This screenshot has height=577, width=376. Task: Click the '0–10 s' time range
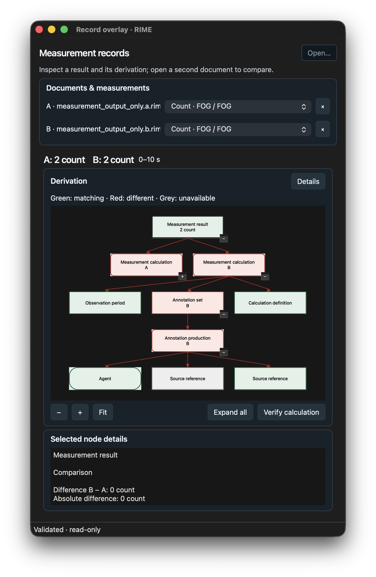(x=149, y=160)
